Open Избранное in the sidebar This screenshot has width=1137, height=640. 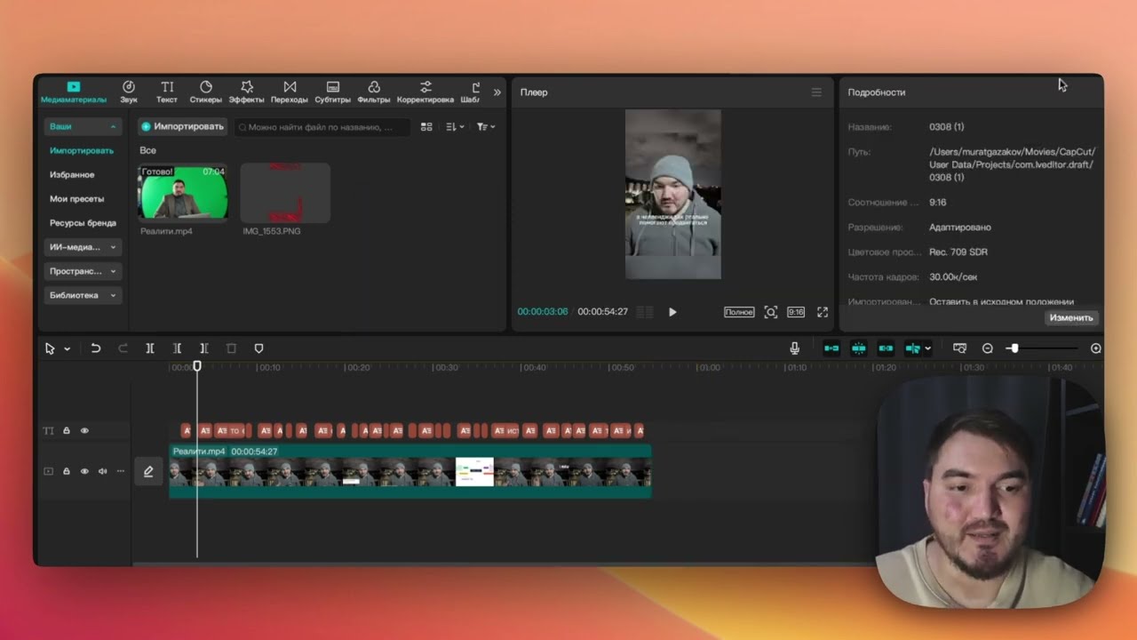(x=72, y=175)
